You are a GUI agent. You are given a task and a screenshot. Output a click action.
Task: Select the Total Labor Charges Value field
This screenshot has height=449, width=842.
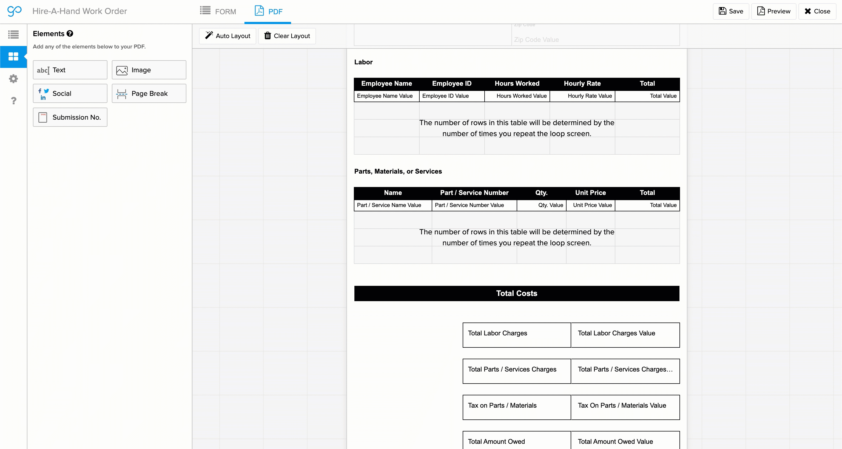tap(625, 335)
